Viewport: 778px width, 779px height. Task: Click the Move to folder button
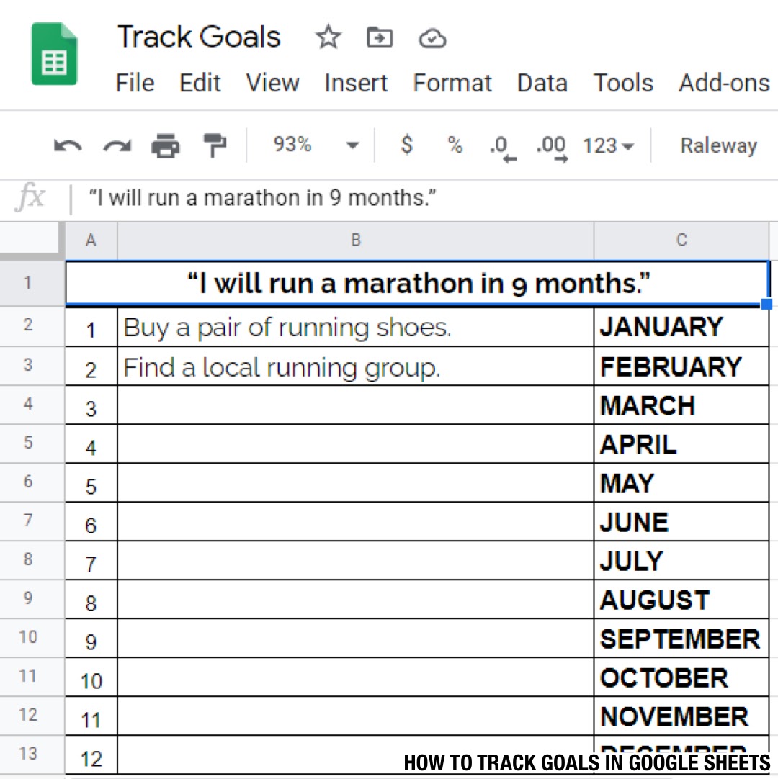[380, 39]
